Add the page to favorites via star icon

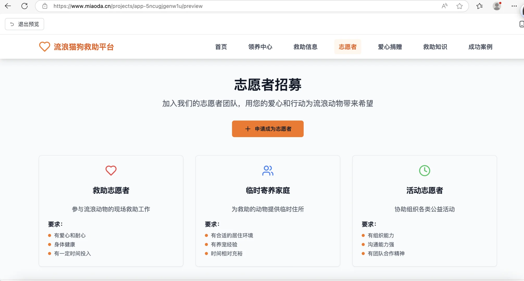(x=459, y=6)
